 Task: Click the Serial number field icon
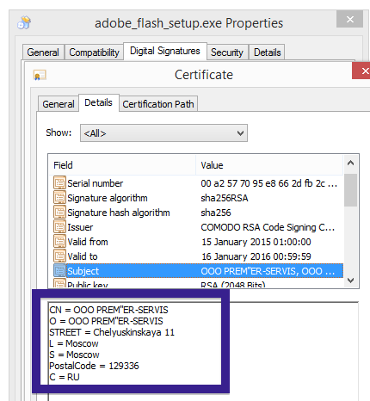(59, 183)
